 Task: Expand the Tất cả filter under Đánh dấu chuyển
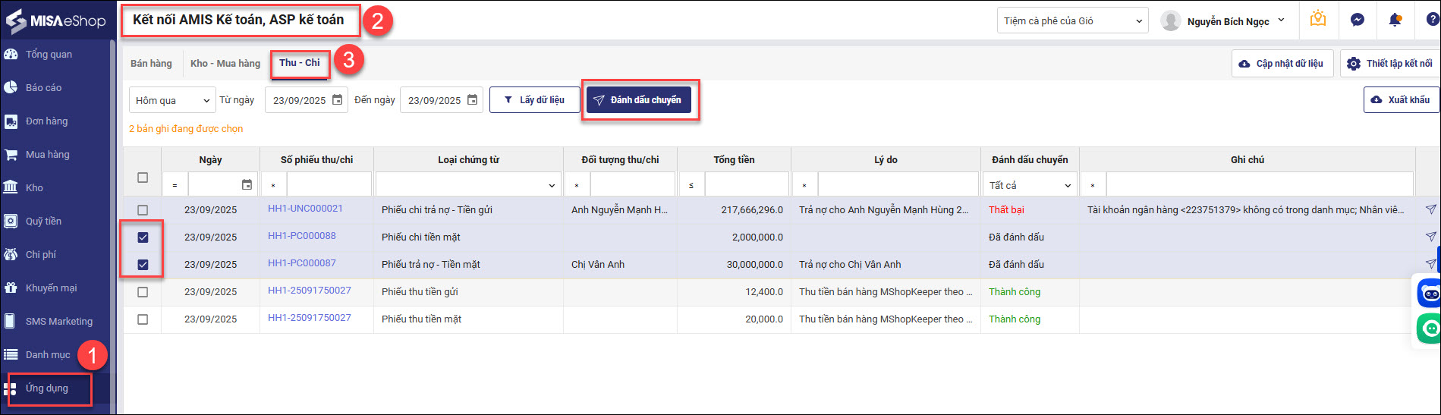(1030, 185)
